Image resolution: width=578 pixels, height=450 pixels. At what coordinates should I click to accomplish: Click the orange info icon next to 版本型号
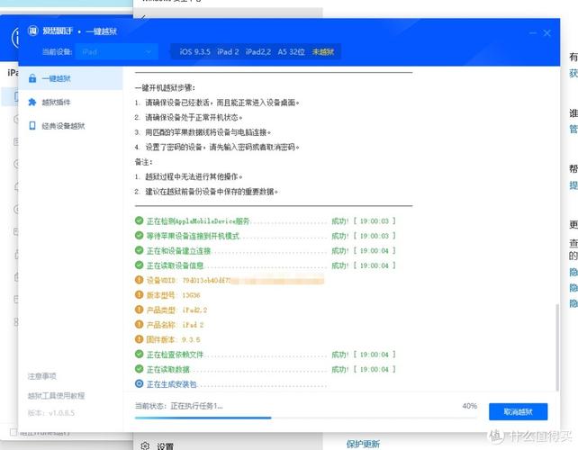pyautogui.click(x=139, y=294)
